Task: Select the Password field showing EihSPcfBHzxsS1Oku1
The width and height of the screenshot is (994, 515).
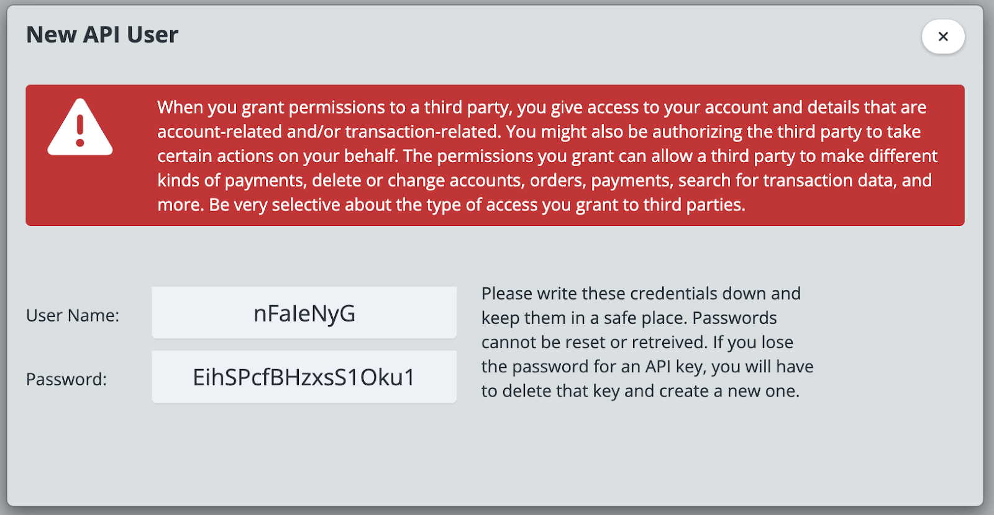Action: [304, 377]
